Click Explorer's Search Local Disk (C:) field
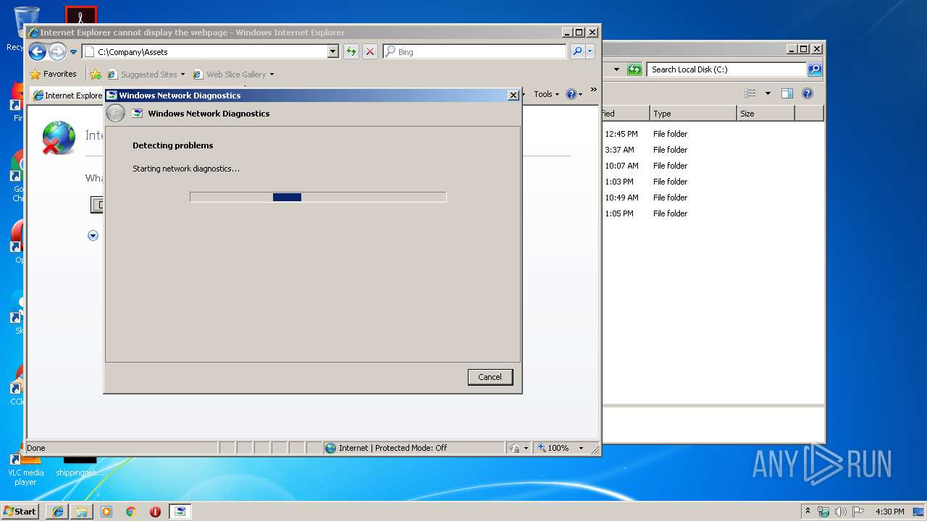 pyautogui.click(x=726, y=69)
